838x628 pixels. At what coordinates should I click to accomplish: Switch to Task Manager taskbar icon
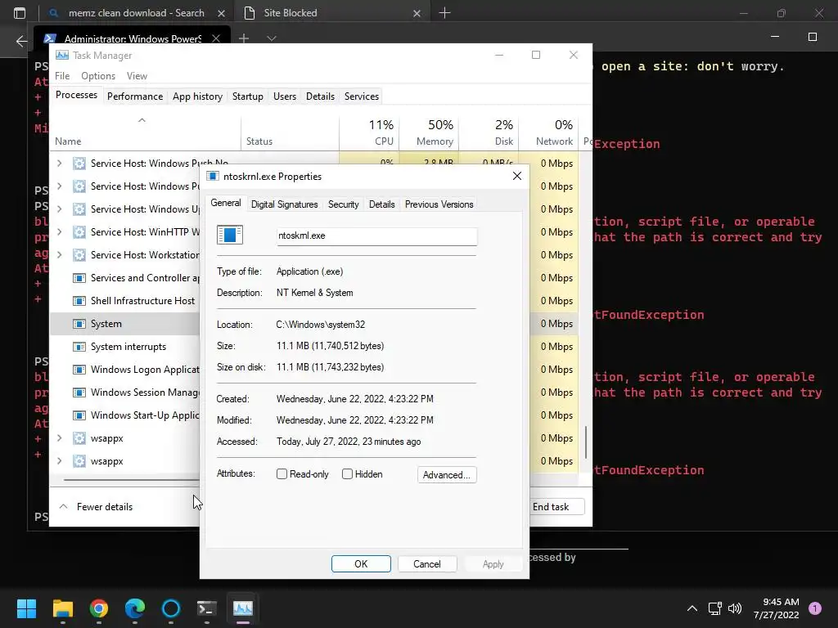pos(243,608)
